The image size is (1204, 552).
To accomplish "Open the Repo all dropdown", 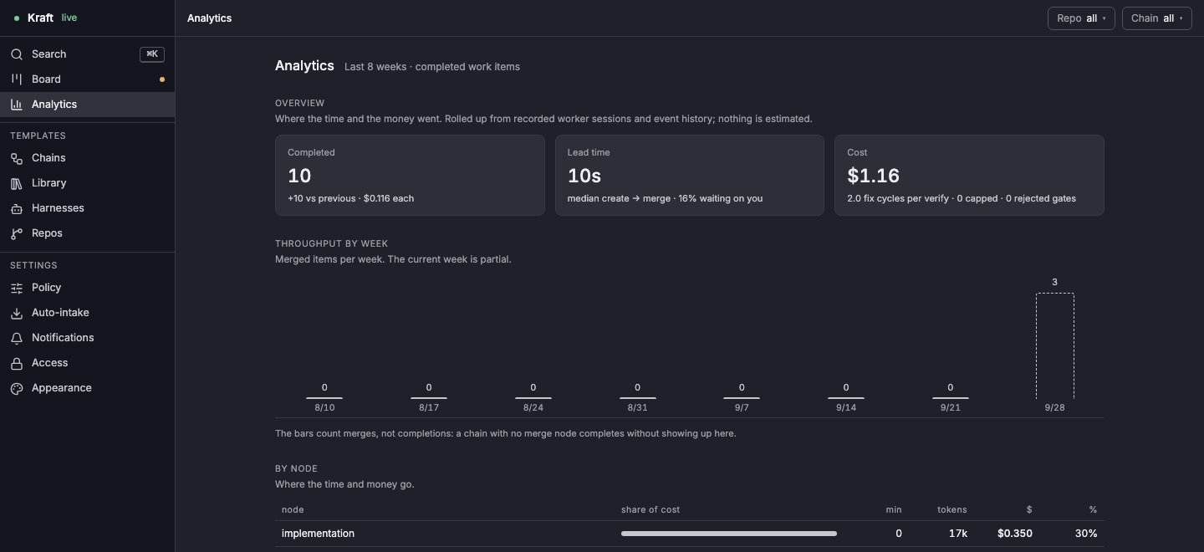I will [1081, 18].
